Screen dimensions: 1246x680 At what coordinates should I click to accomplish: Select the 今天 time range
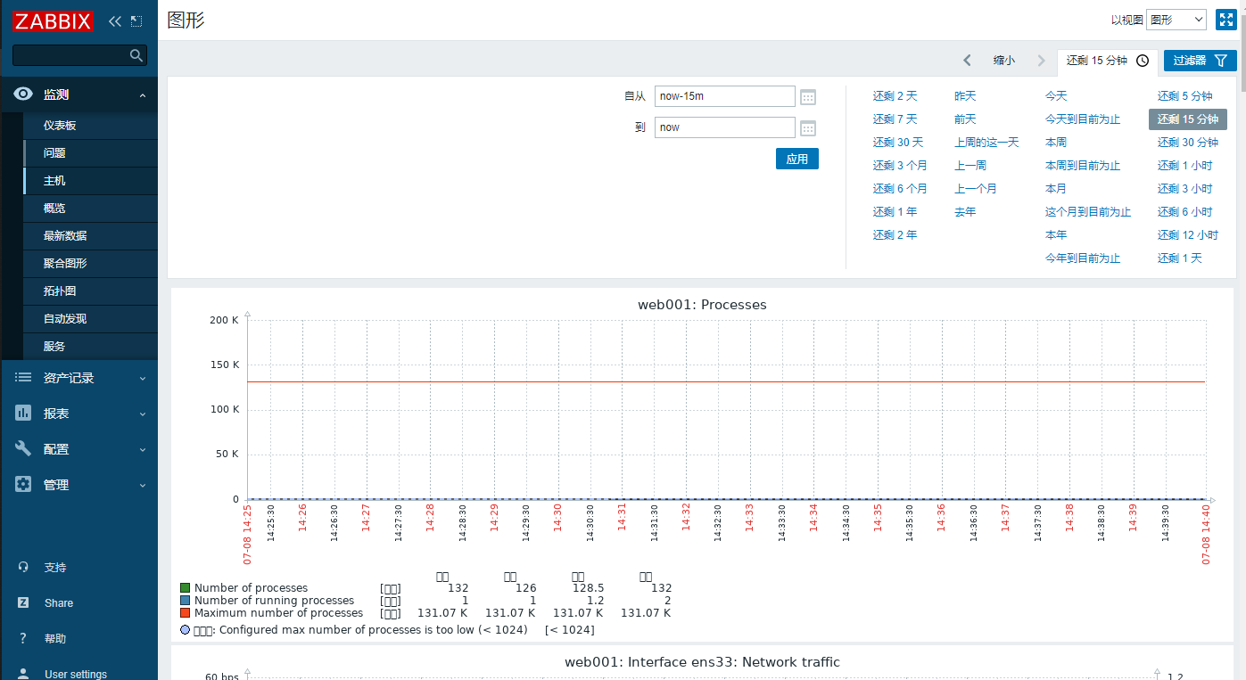1056,96
